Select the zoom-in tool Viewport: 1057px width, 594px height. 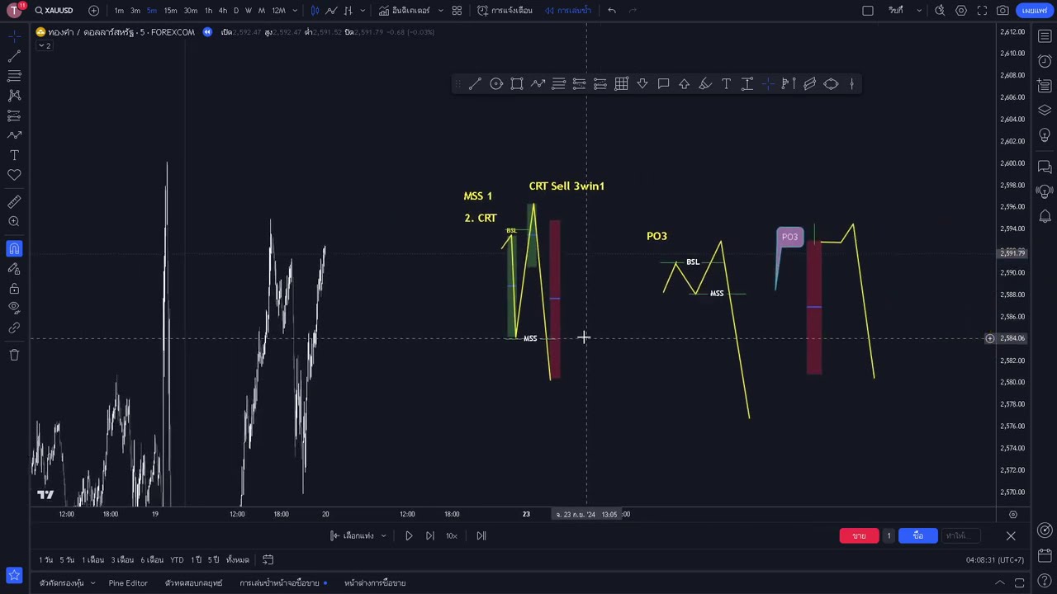coord(14,222)
